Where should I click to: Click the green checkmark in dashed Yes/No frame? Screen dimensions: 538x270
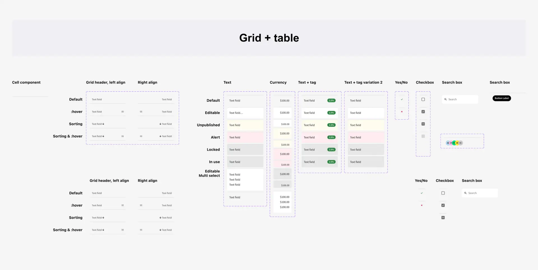coord(402,99)
